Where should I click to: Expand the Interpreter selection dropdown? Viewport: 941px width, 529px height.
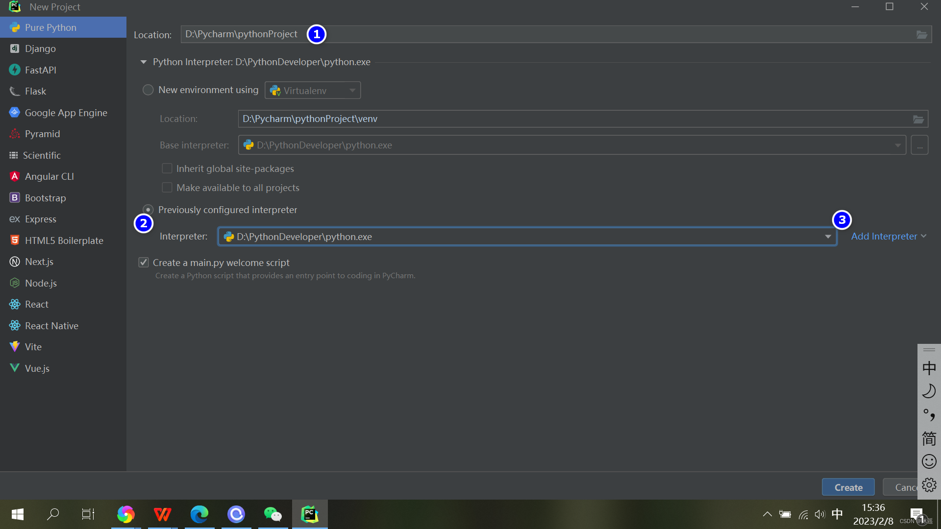point(828,236)
